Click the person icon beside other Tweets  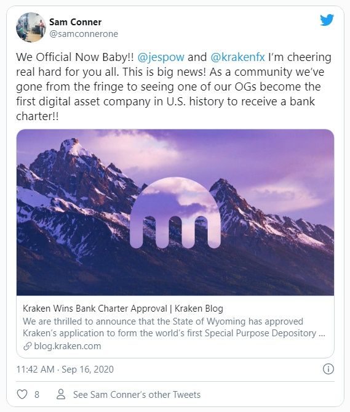pyautogui.click(x=61, y=394)
